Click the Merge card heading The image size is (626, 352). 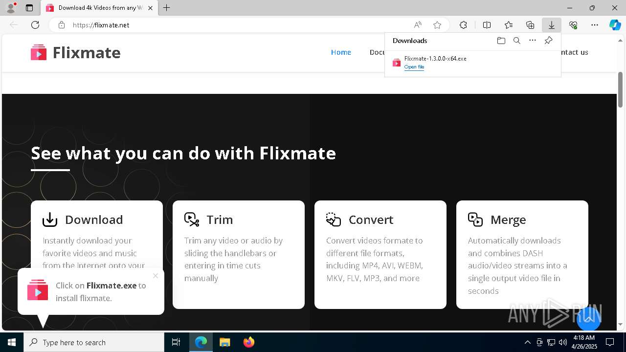pyautogui.click(x=508, y=220)
